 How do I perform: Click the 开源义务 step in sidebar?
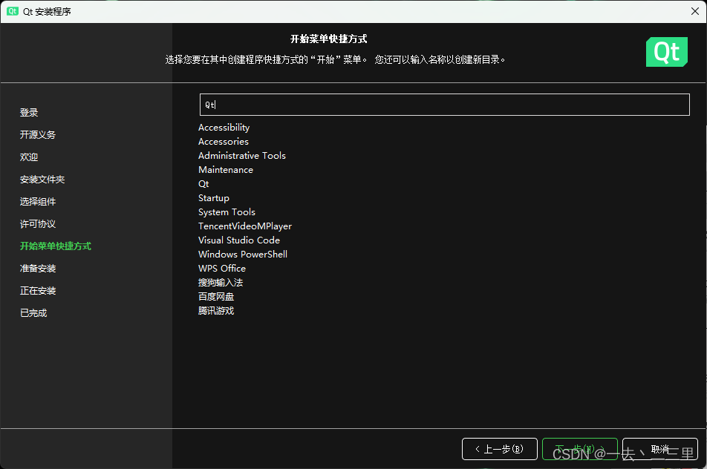(x=38, y=135)
